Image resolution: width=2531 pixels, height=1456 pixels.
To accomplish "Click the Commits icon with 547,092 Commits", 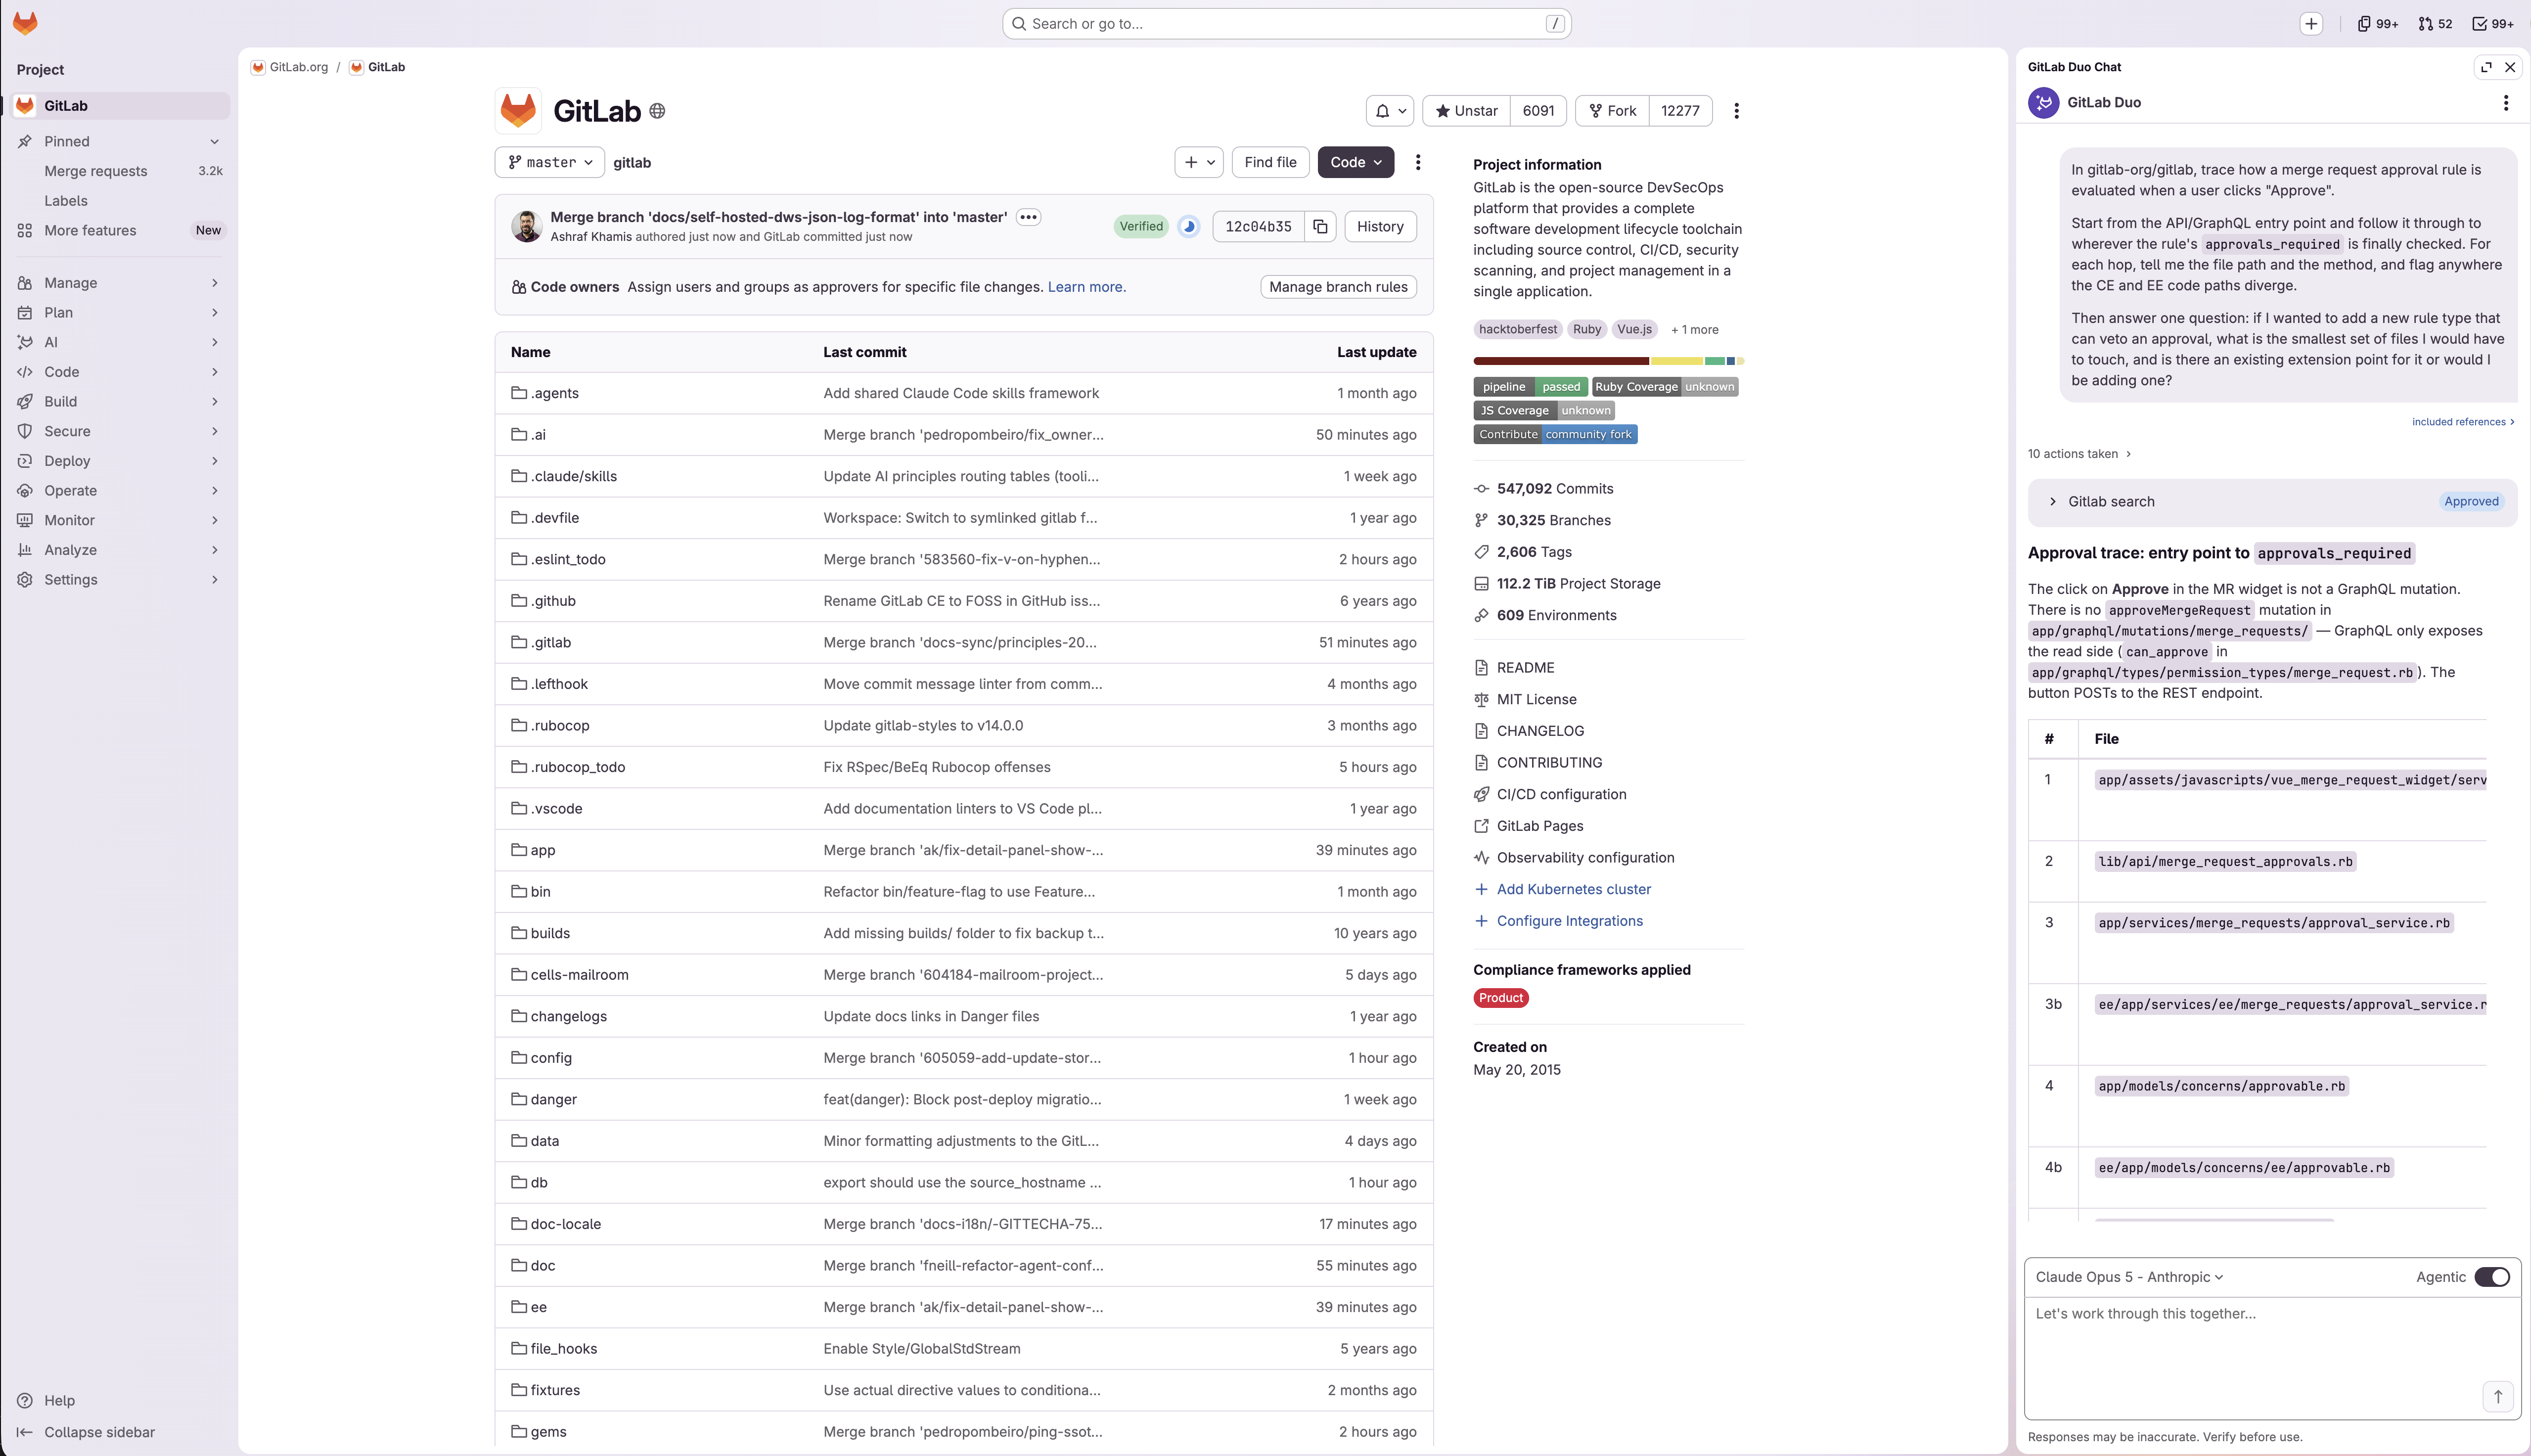I will [1482, 489].
